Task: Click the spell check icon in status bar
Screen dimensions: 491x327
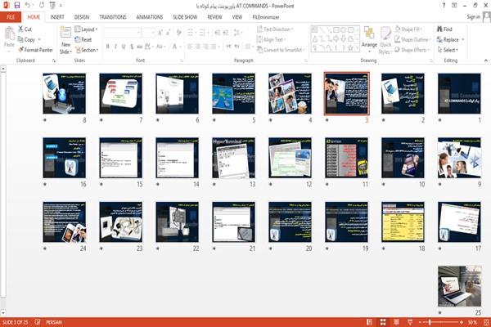Action: point(38,322)
